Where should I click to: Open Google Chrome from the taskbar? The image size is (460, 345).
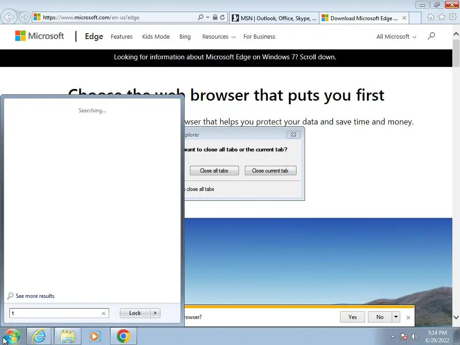(123, 336)
